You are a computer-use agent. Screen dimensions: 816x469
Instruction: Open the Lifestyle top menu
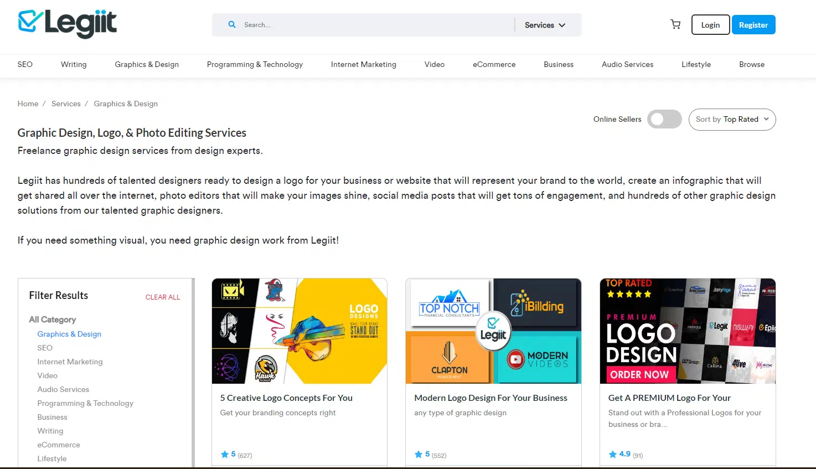pyautogui.click(x=696, y=64)
